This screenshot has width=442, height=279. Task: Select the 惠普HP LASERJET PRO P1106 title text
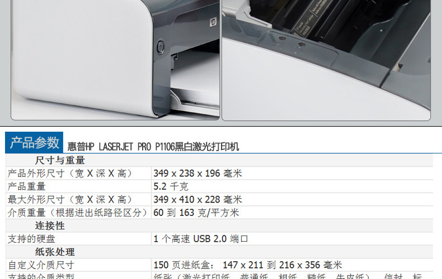(153, 147)
